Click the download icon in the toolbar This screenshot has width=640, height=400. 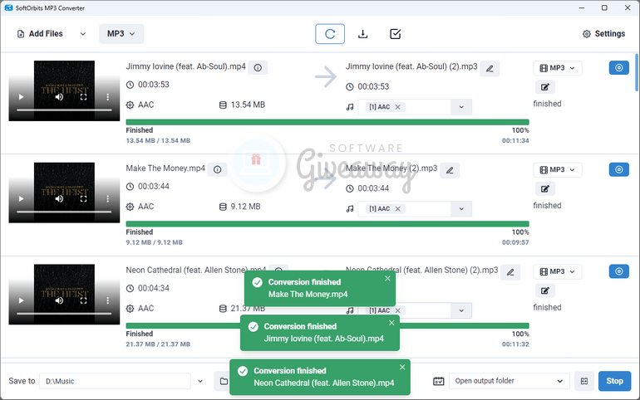tap(363, 34)
